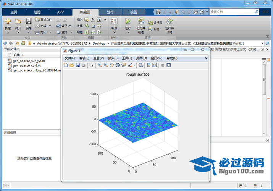Click the Find Files (查找文件) button
The width and height of the screenshot is (273, 191).
pos(44,19)
